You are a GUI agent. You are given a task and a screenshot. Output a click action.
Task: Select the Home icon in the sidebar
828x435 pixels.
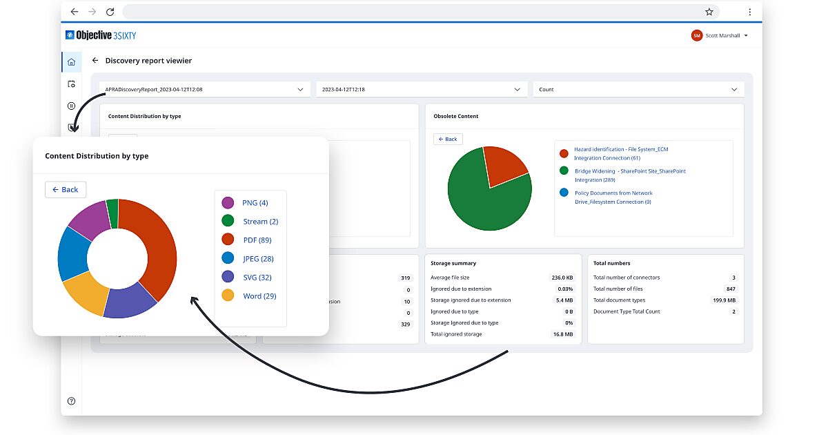(x=71, y=61)
